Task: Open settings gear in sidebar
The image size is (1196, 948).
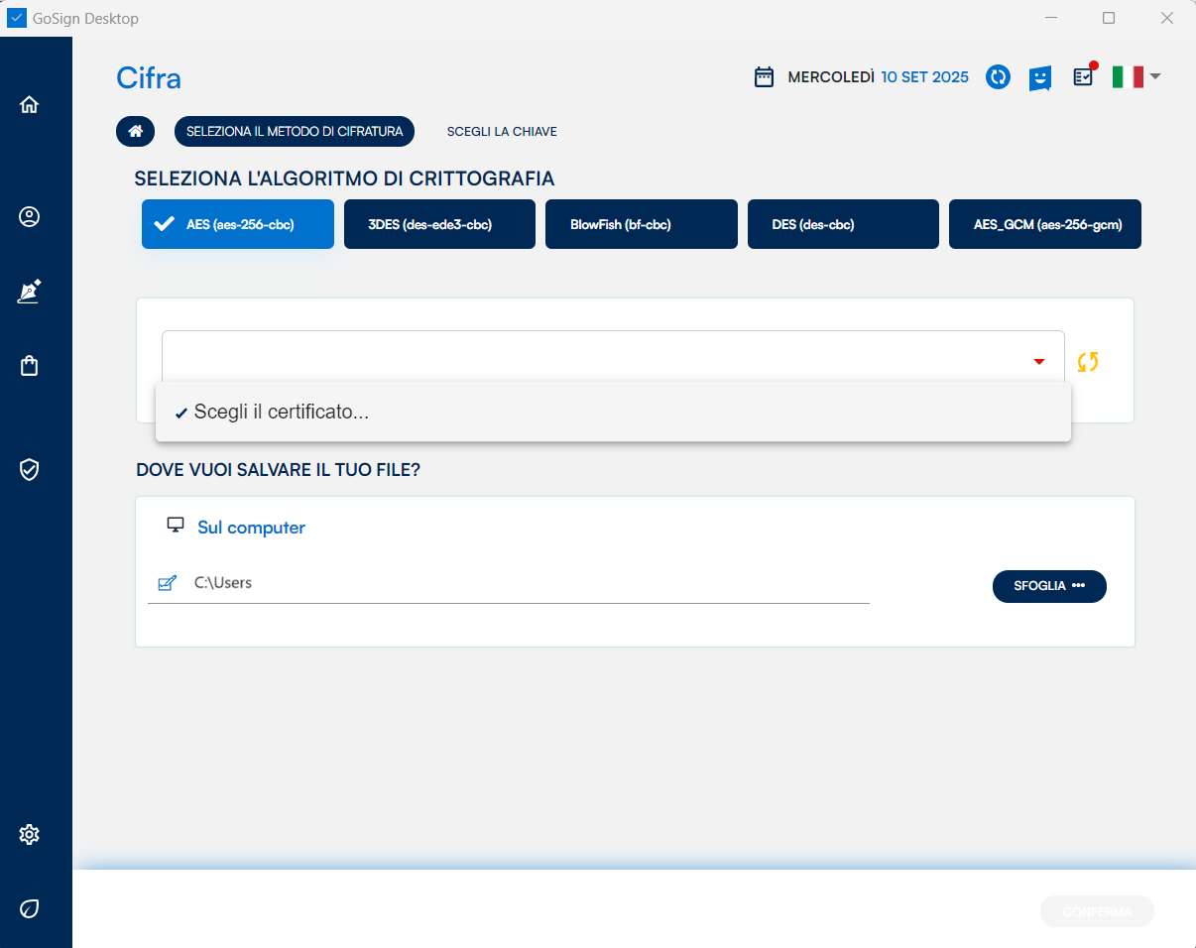Action: tap(29, 834)
